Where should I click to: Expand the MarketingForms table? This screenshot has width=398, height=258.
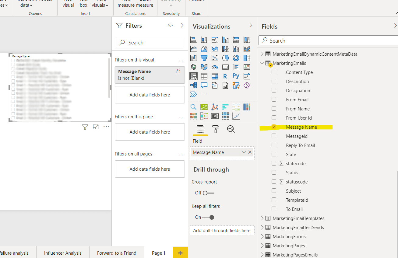(x=262, y=236)
